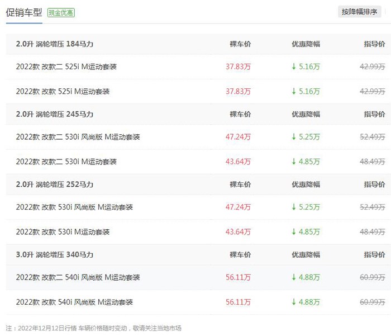Screen dimensions: 391x336
Task: Click 5.25万 discount in 改款二 530i 风尚版 row
Action: [306, 137]
